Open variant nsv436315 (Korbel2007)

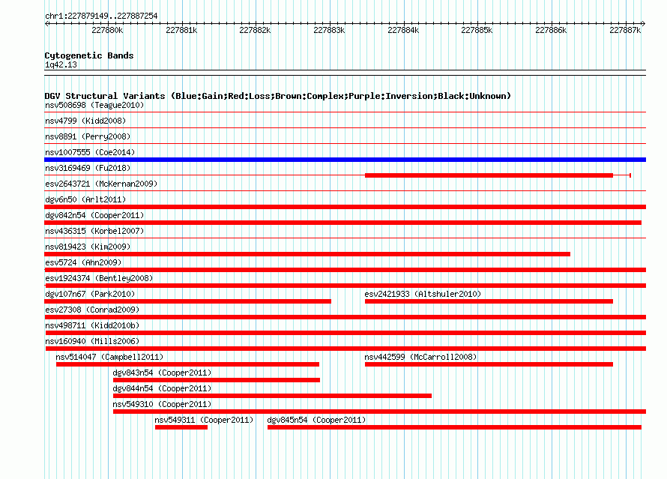coord(94,231)
